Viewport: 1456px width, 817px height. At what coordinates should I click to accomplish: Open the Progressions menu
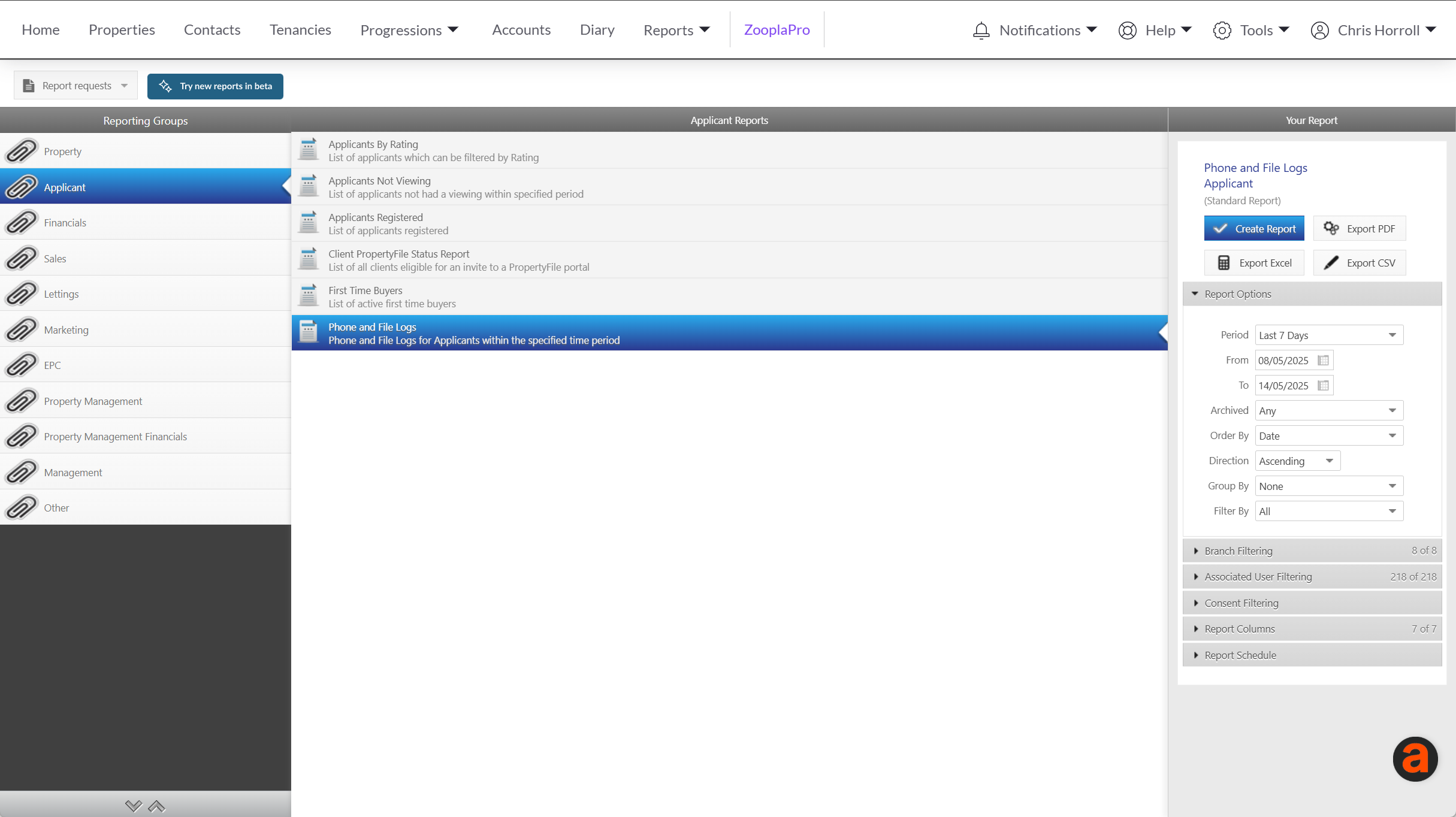pos(409,30)
